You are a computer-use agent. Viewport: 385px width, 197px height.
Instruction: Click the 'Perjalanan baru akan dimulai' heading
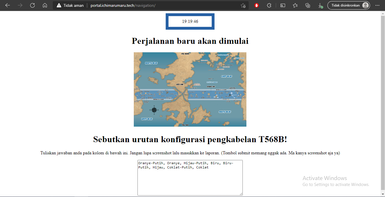coord(190,41)
